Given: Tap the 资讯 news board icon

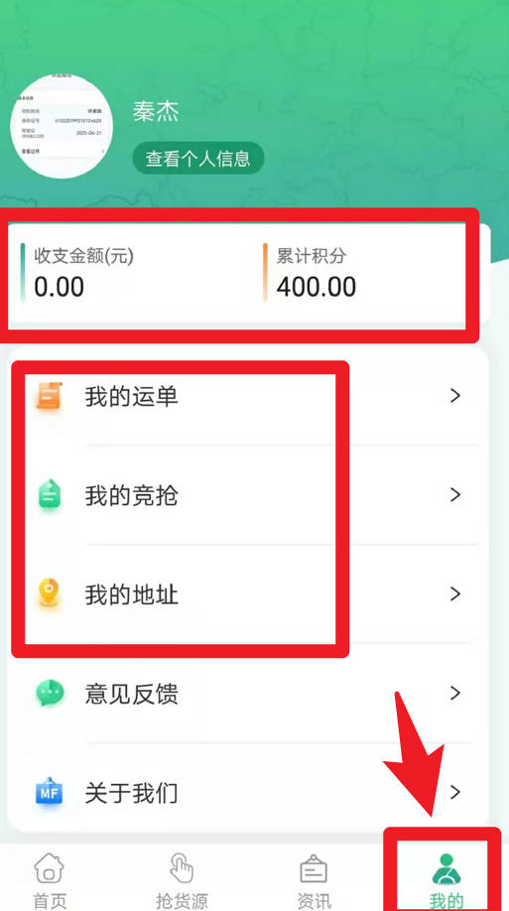Looking at the screenshot, I should [x=314, y=868].
